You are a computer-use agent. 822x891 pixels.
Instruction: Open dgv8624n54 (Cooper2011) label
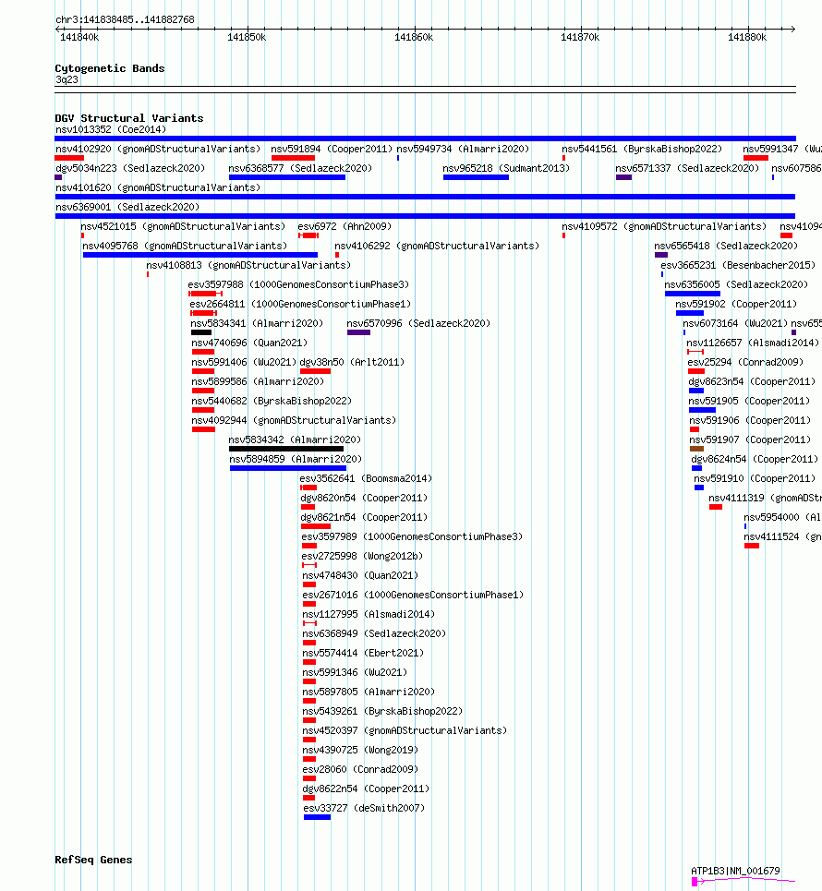(755, 459)
